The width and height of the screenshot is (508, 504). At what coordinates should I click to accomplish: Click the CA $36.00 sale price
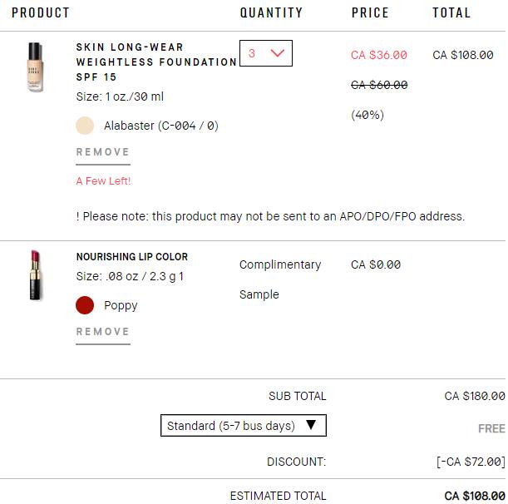379,55
